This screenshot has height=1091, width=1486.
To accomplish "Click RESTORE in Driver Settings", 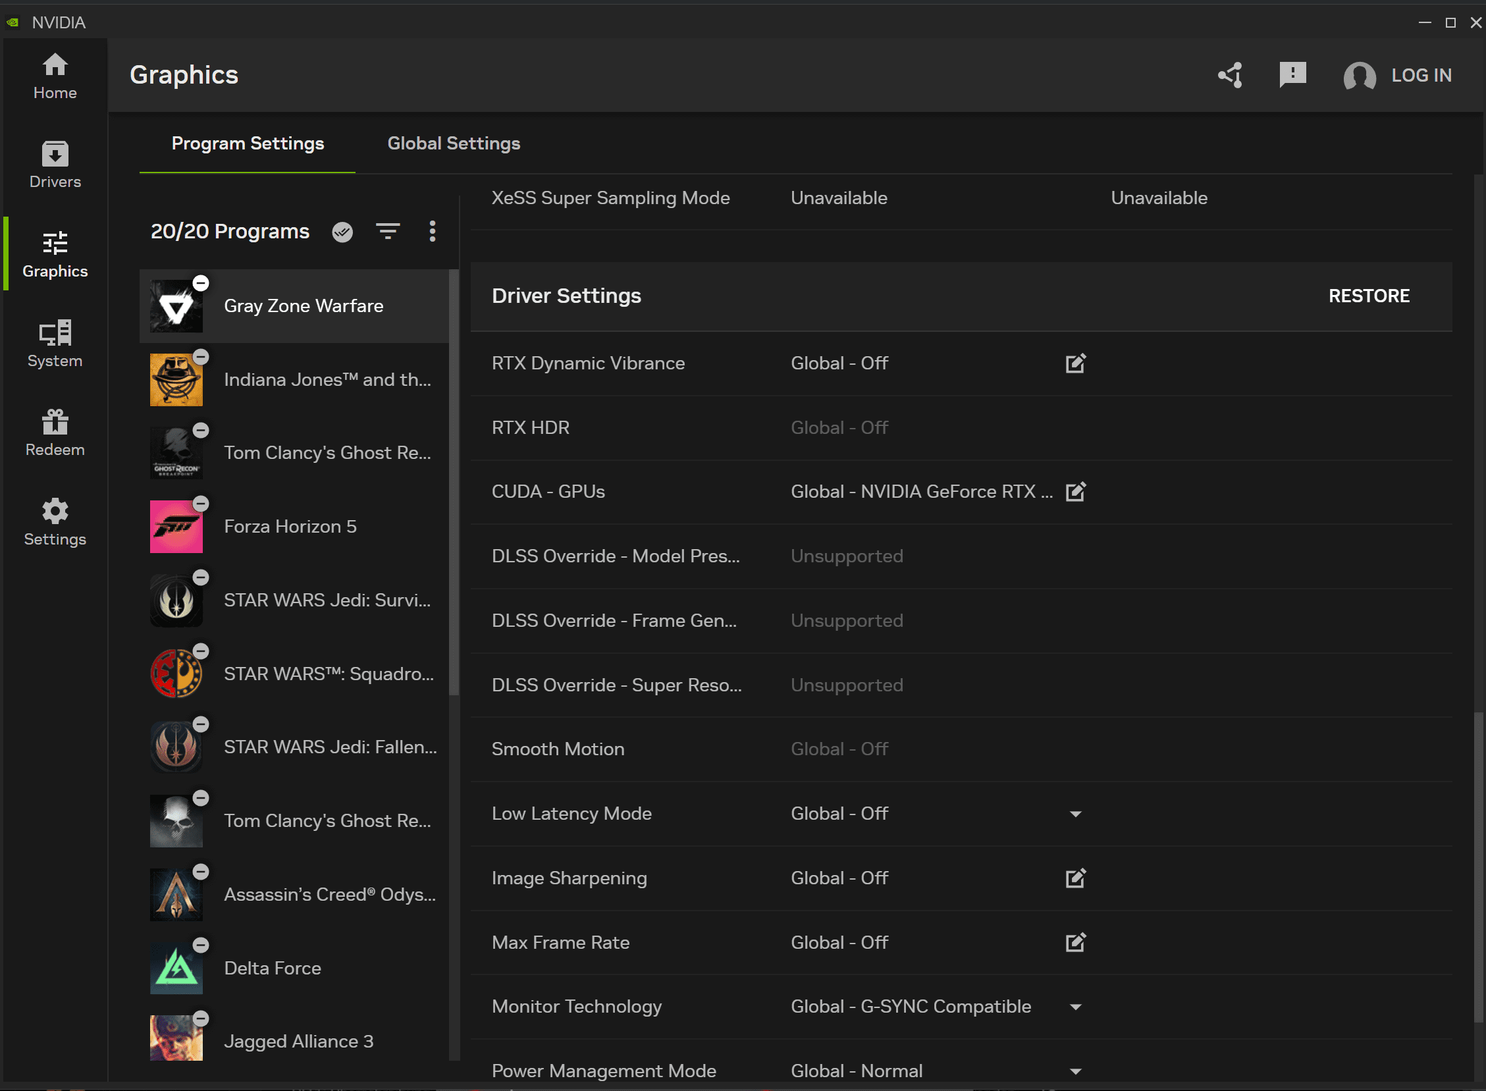I will 1368,296.
